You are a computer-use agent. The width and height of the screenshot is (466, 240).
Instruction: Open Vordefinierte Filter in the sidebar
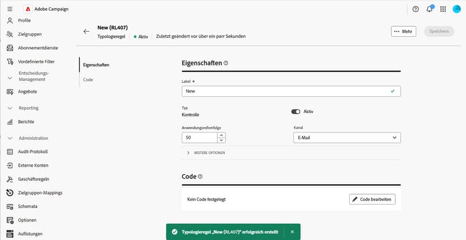[36, 62]
